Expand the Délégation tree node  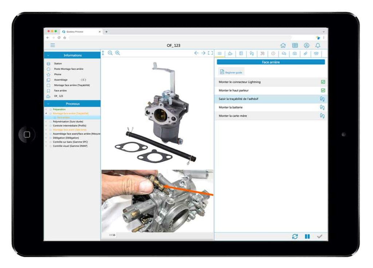pos(46,138)
